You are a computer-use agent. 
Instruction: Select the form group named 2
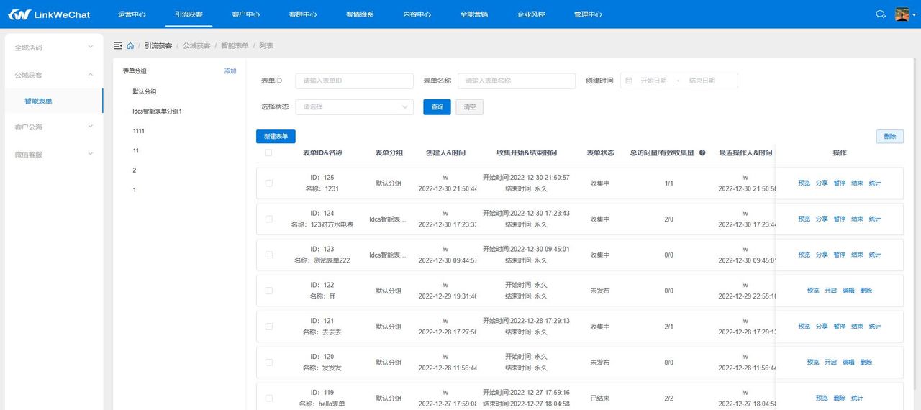[135, 170]
